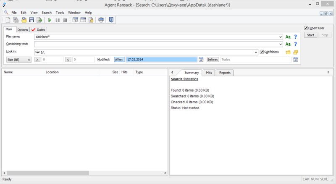This screenshot has width=336, height=184.
Task: Click the first window layout toolbar icon
Action: pyautogui.click(x=75, y=20)
